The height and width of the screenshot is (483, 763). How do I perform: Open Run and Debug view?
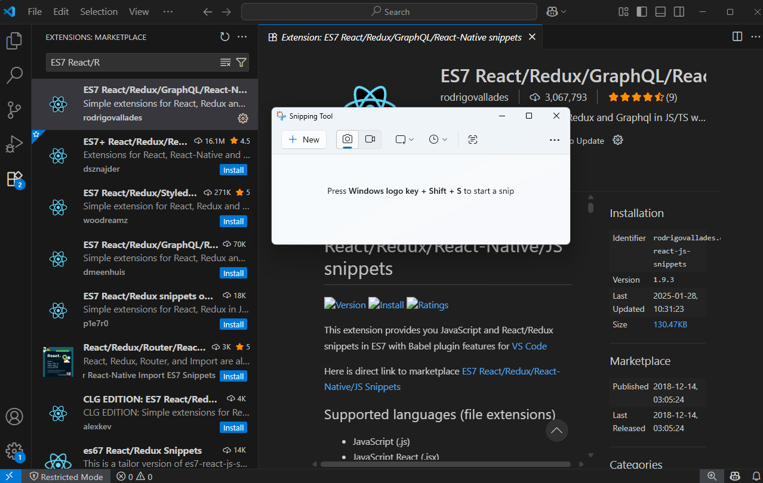(x=14, y=144)
